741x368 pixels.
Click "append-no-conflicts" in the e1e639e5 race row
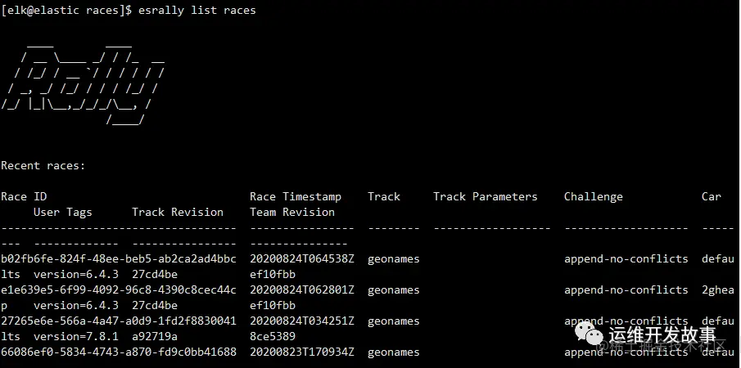coord(626,290)
